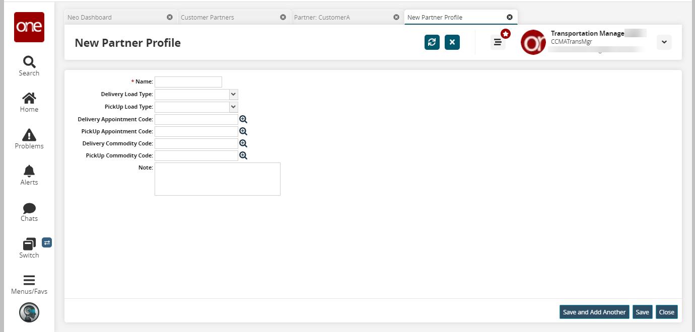Image resolution: width=695 pixels, height=332 pixels.
Task: Expand the user account chevron menu
Action: pos(664,42)
